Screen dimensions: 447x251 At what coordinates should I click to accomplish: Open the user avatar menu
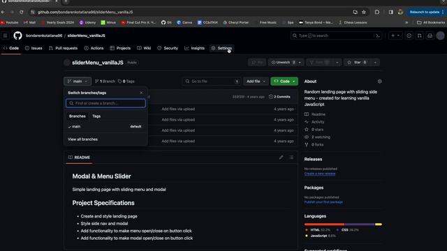point(440,36)
